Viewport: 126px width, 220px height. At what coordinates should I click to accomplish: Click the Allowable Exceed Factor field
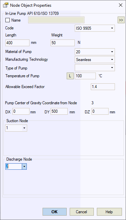click(103, 87)
